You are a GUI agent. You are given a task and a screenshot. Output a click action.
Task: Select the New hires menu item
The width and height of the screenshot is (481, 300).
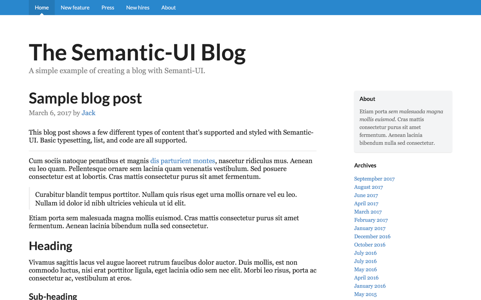[138, 7]
